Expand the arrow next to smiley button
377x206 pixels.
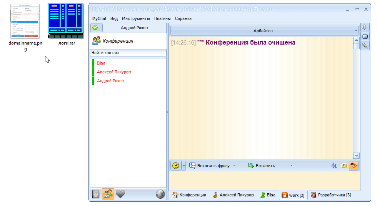coord(184,166)
